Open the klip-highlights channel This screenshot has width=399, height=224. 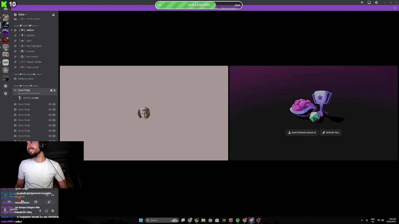(x=35, y=46)
